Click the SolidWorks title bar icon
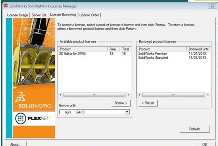 tap(6, 6)
